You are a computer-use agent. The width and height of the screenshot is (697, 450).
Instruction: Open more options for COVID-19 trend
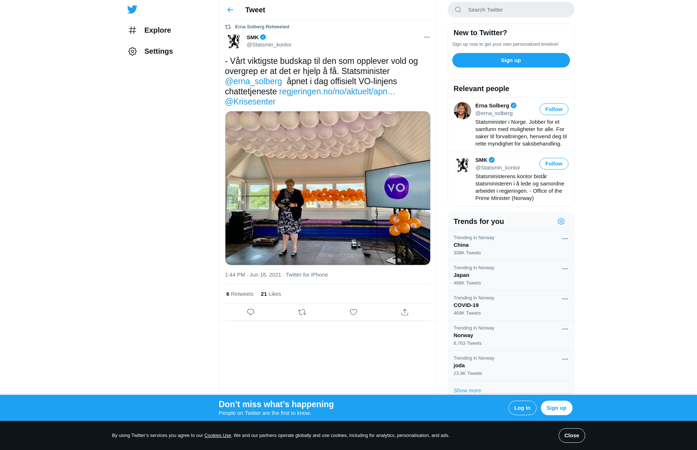565,299
